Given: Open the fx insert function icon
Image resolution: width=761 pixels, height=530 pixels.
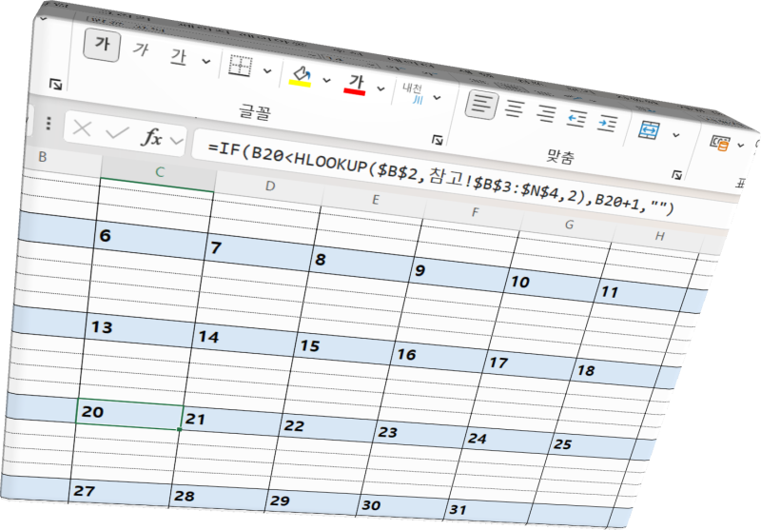Looking at the screenshot, I should [152, 137].
